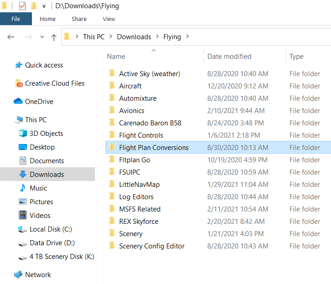This screenshot has height=284, width=331.
Task: Open Music in navigation pane
Action: coord(38,188)
